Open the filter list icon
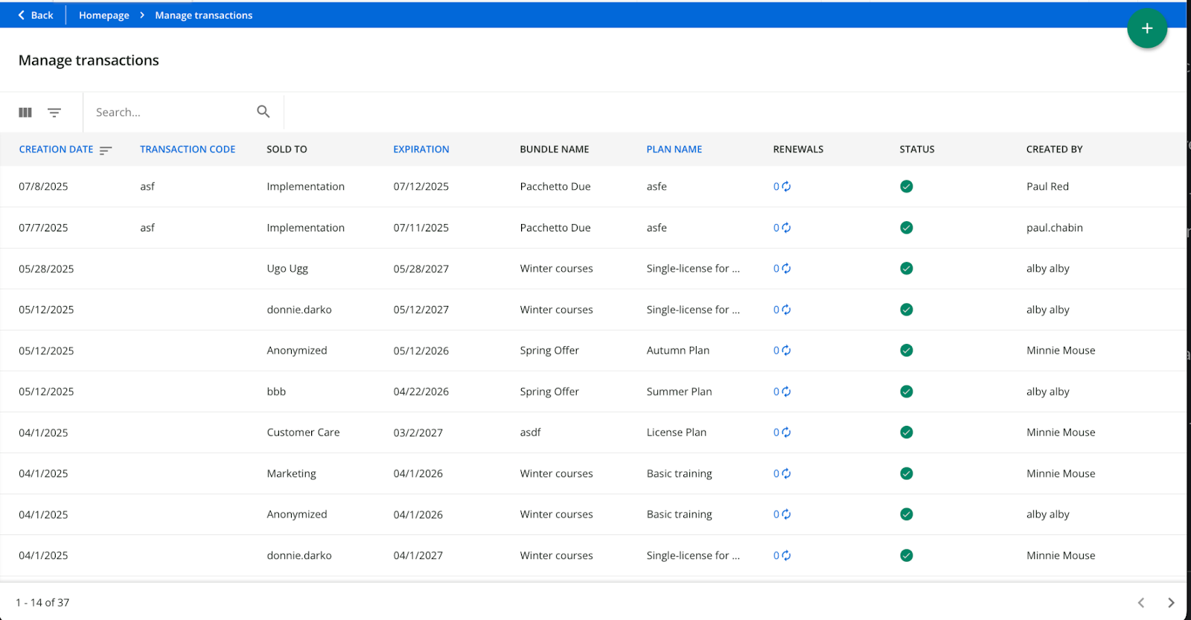 (x=54, y=112)
